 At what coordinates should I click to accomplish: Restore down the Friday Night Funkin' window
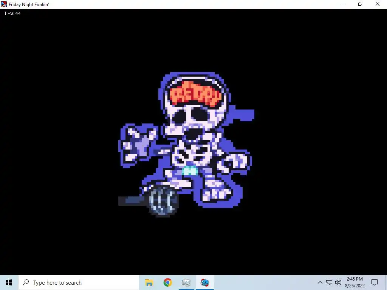pos(360,4)
